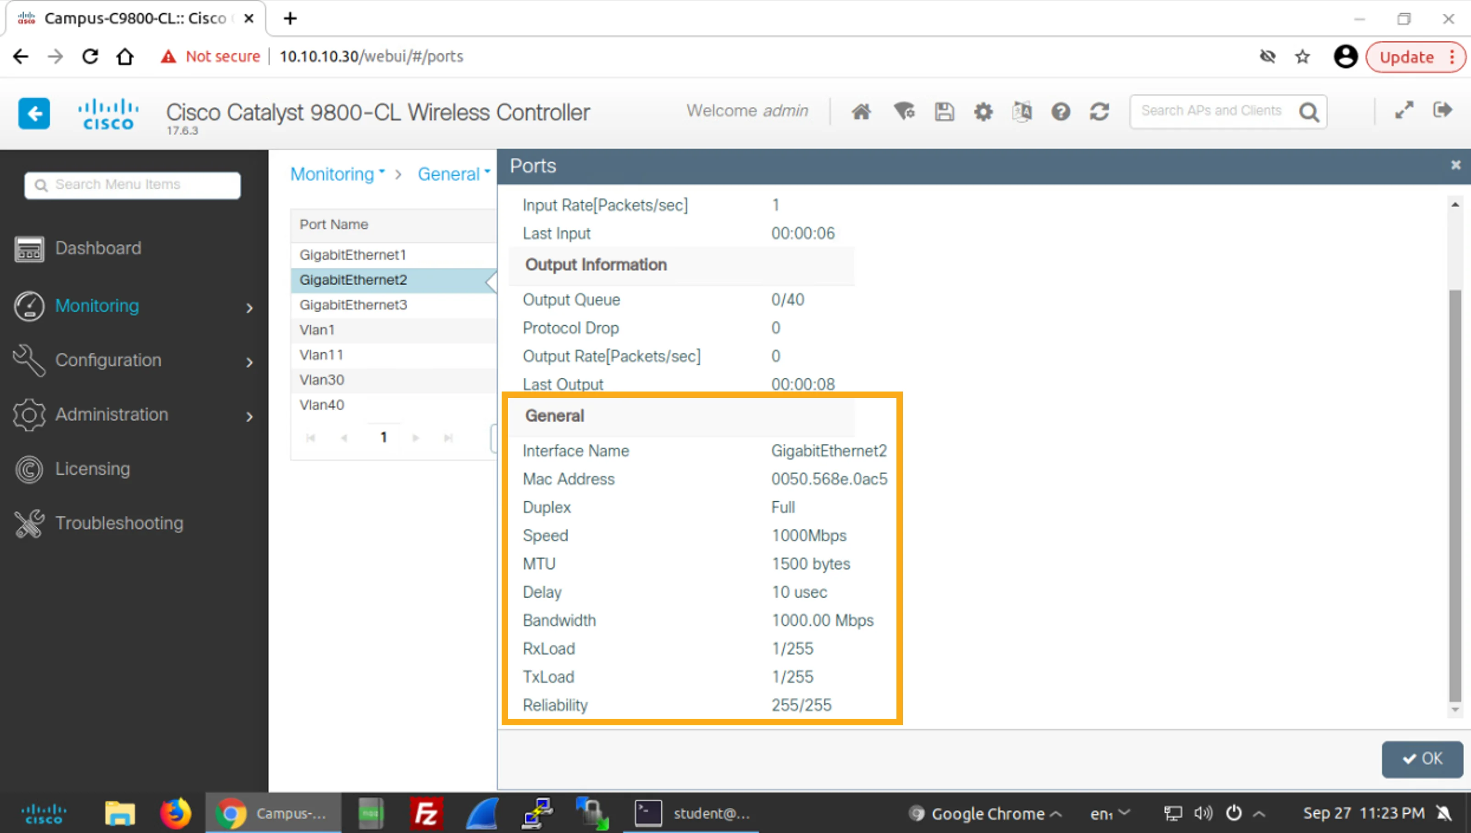Open FileZilla from the taskbar

(x=426, y=813)
